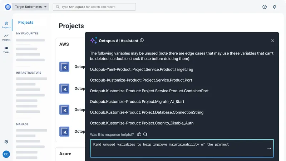Open the last AWS project tile icon
This screenshot has height=161, width=286.
click(64, 131)
